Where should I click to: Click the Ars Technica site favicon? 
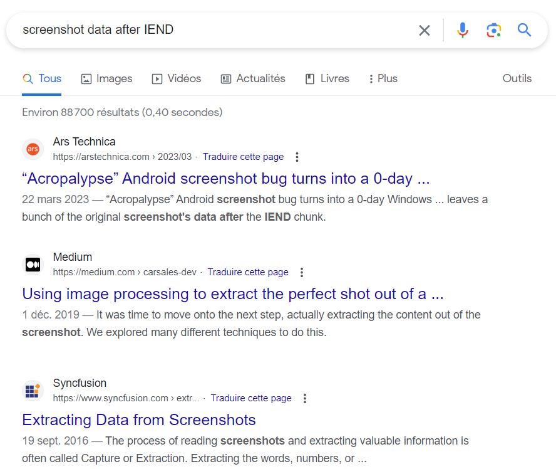coord(33,149)
